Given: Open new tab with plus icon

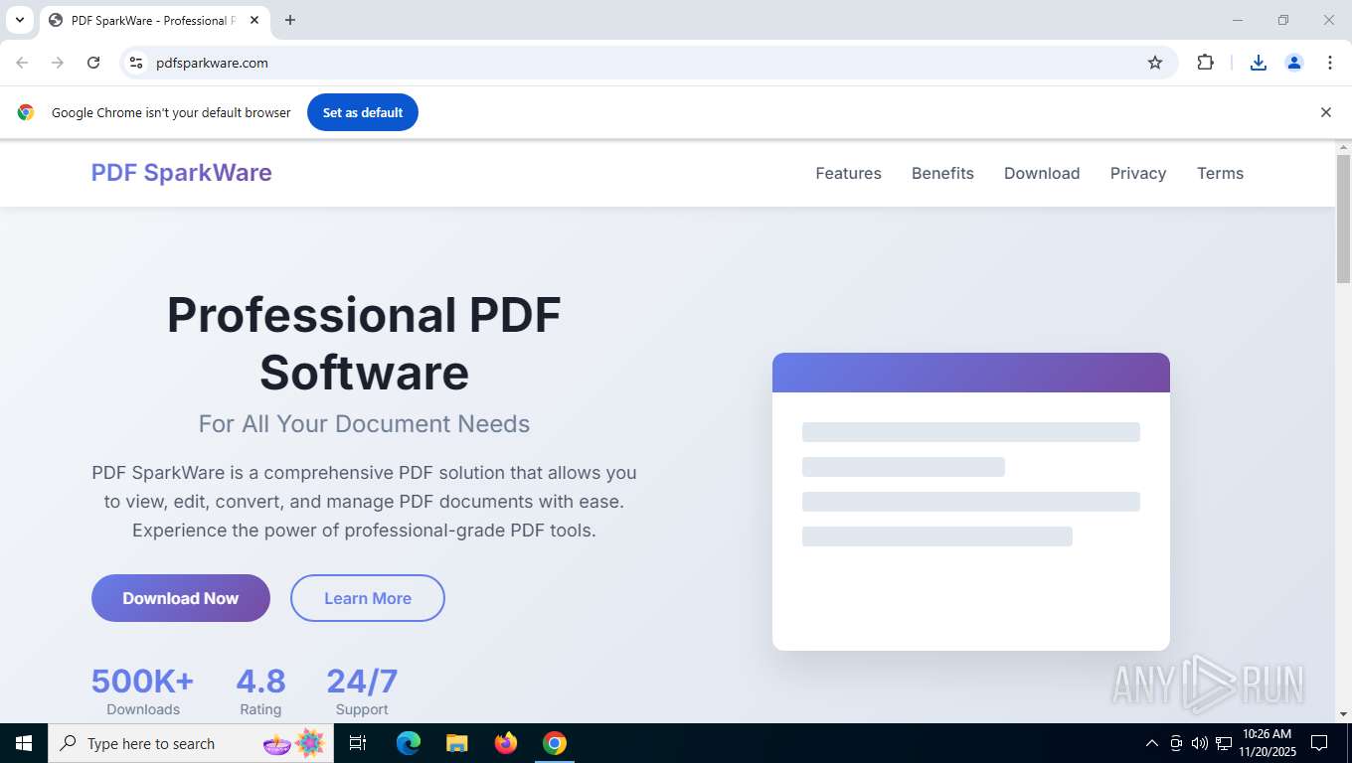Looking at the screenshot, I should tap(290, 20).
